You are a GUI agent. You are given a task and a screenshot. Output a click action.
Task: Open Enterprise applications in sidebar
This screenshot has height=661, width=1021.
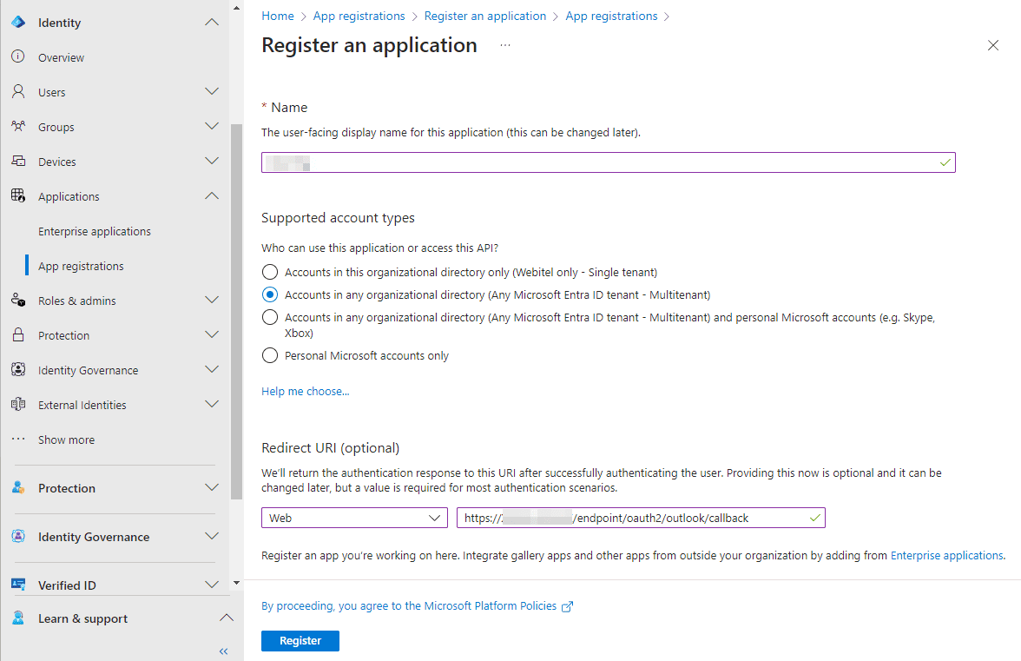[95, 231]
